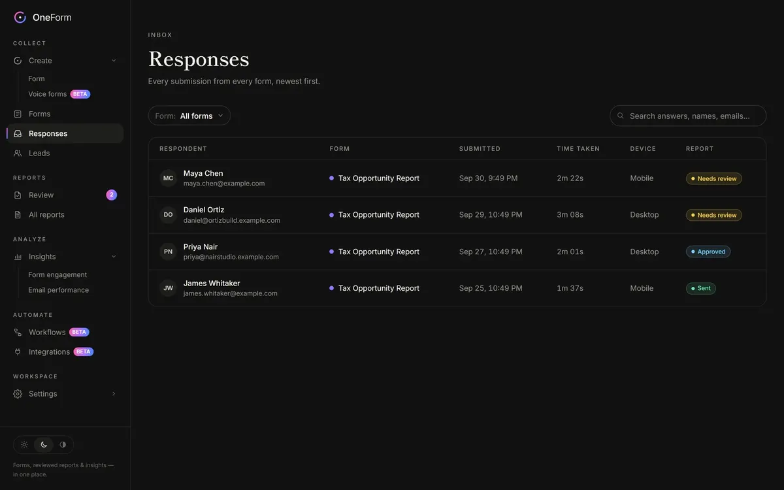Collapse the Insights section chevron
The height and width of the screenshot is (490, 784).
114,257
